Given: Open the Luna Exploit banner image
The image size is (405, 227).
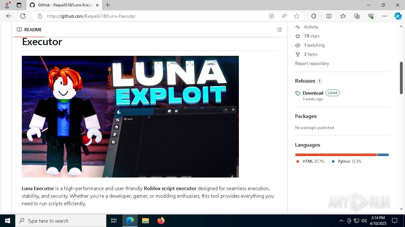Looking at the screenshot, I should coord(130,117).
